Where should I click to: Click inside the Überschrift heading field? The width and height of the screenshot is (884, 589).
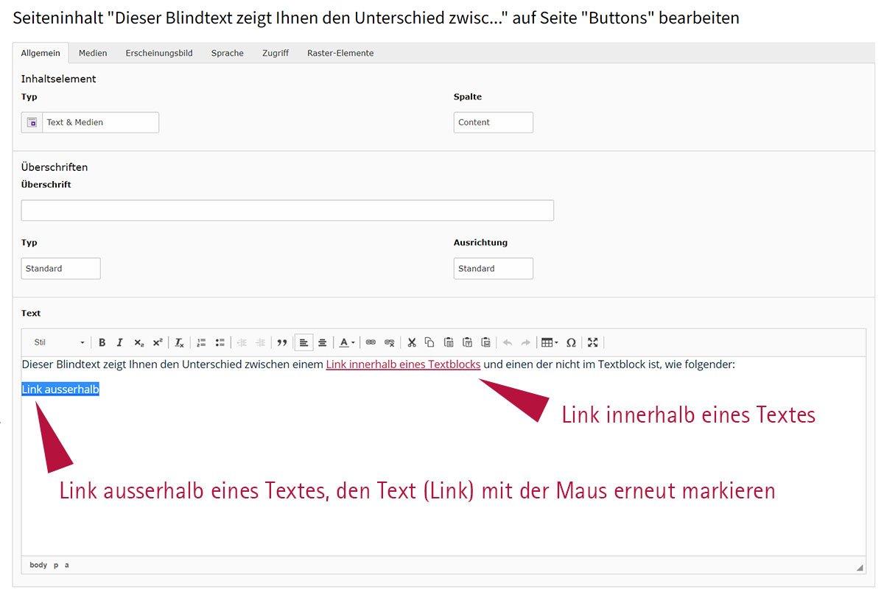click(286, 210)
